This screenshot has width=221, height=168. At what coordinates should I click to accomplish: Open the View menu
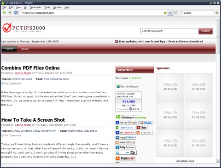point(18,7)
